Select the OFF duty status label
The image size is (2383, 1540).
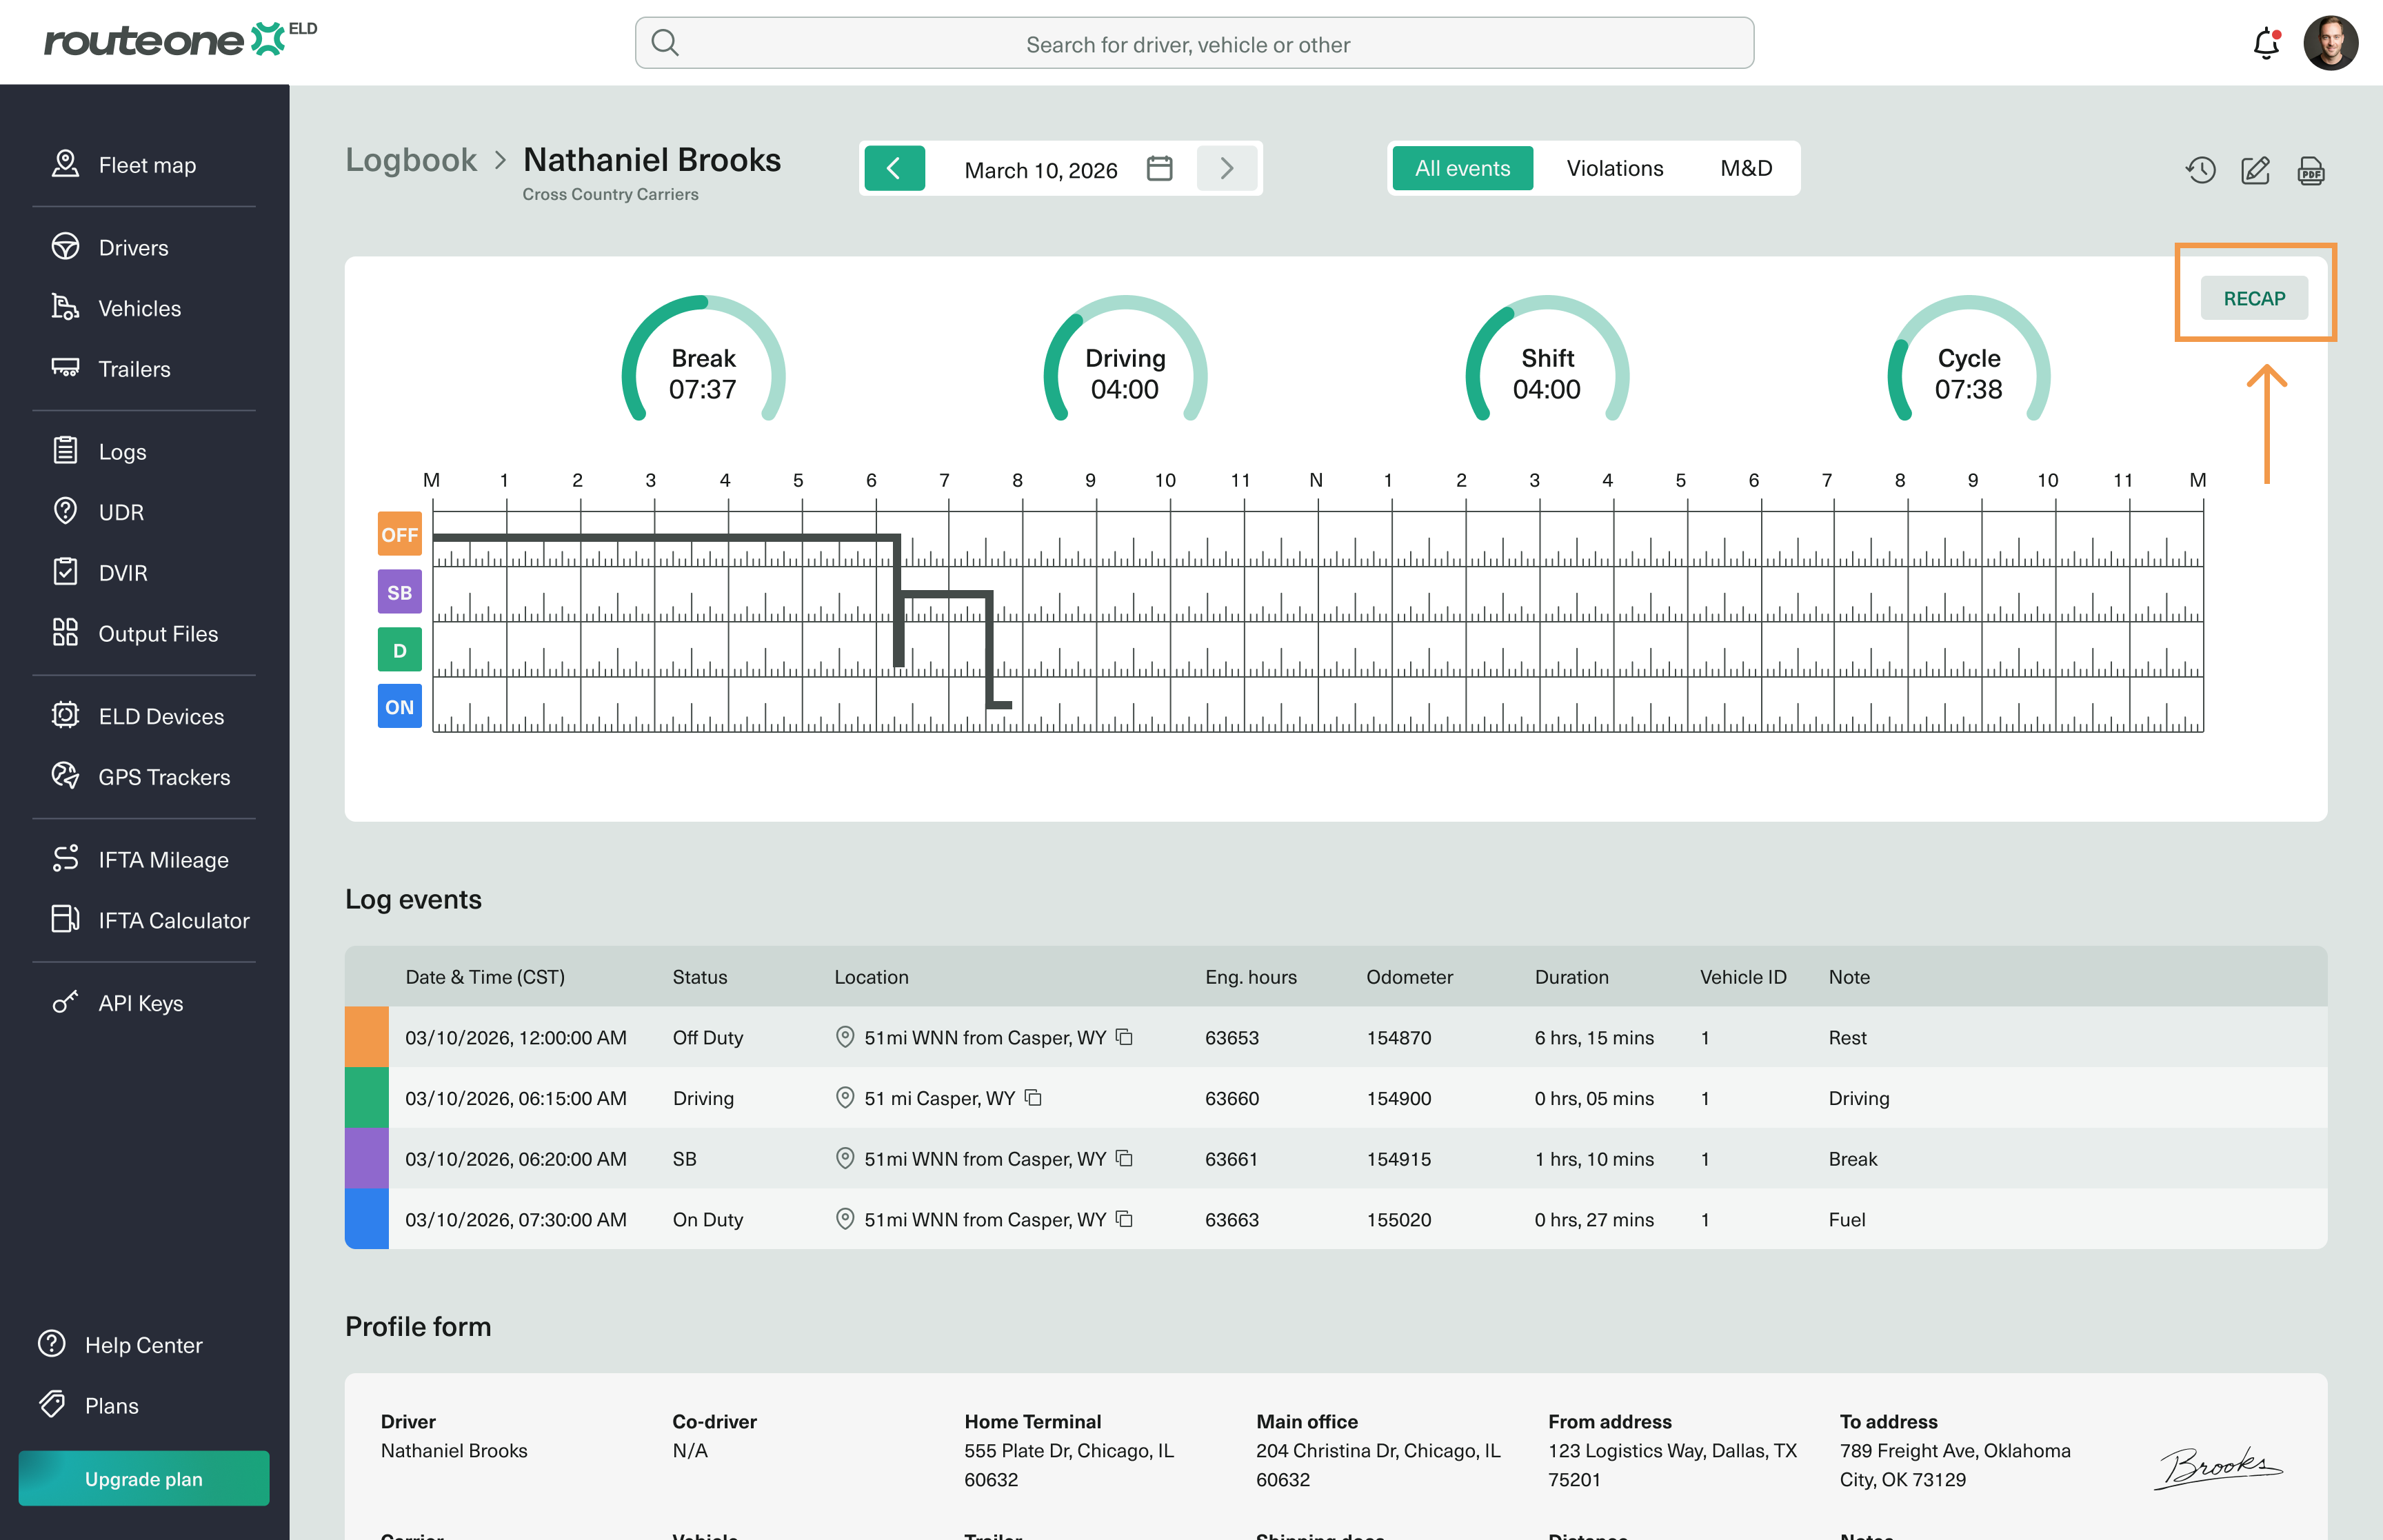pos(399,534)
